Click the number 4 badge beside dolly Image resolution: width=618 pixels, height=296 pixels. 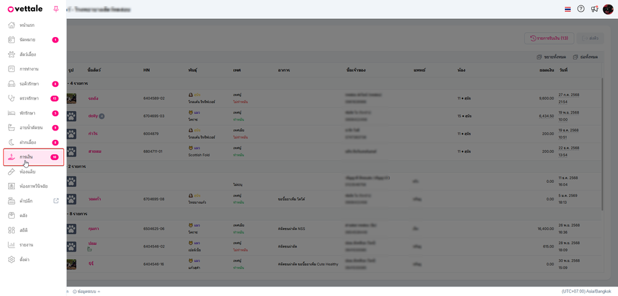click(101, 116)
